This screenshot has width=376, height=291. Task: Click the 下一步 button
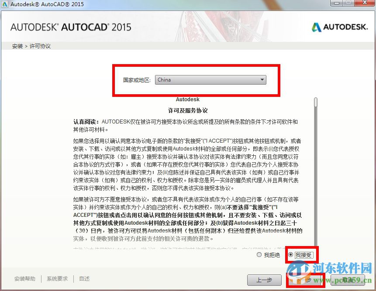point(304,281)
